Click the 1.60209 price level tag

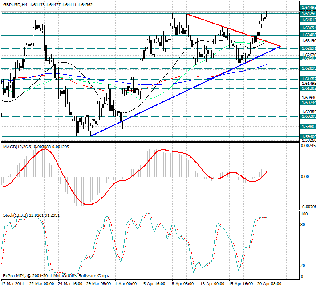pyautogui.click(x=308, y=116)
